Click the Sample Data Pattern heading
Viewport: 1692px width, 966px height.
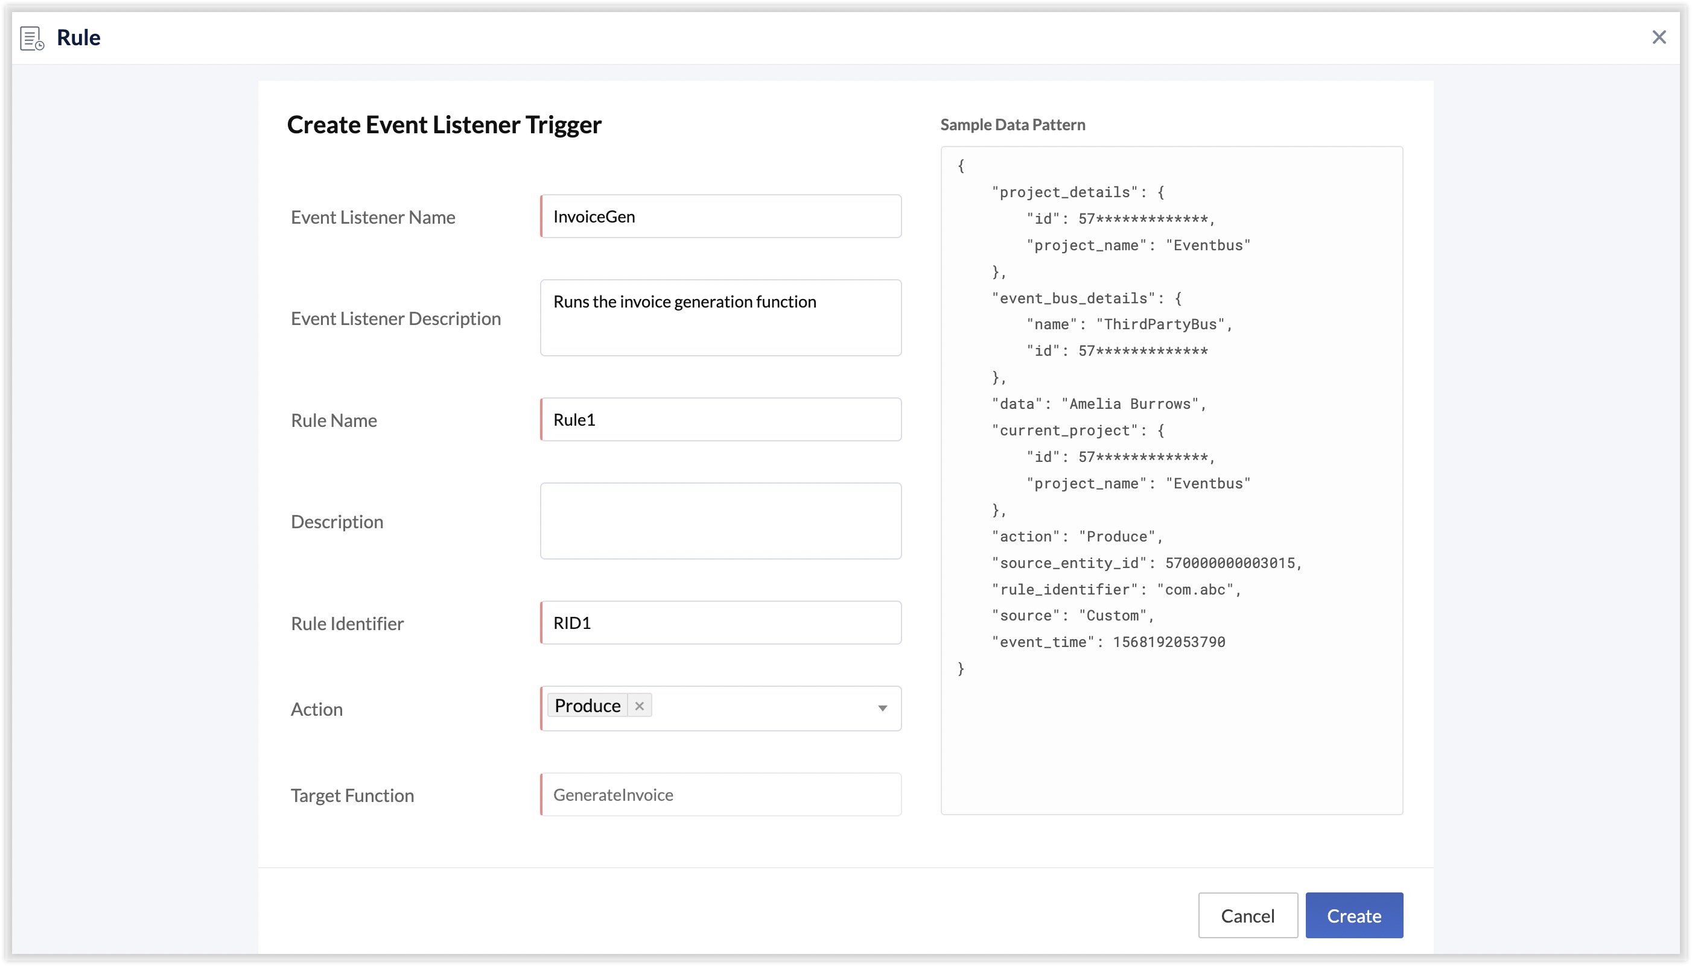click(1013, 124)
